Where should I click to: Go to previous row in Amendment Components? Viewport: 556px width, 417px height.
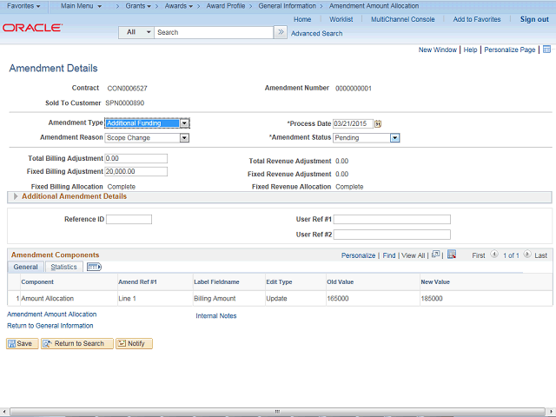[x=494, y=255]
